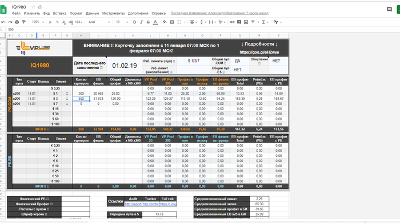Click the Insert link icon
The width and height of the screenshot is (400, 223).
click(232, 22)
